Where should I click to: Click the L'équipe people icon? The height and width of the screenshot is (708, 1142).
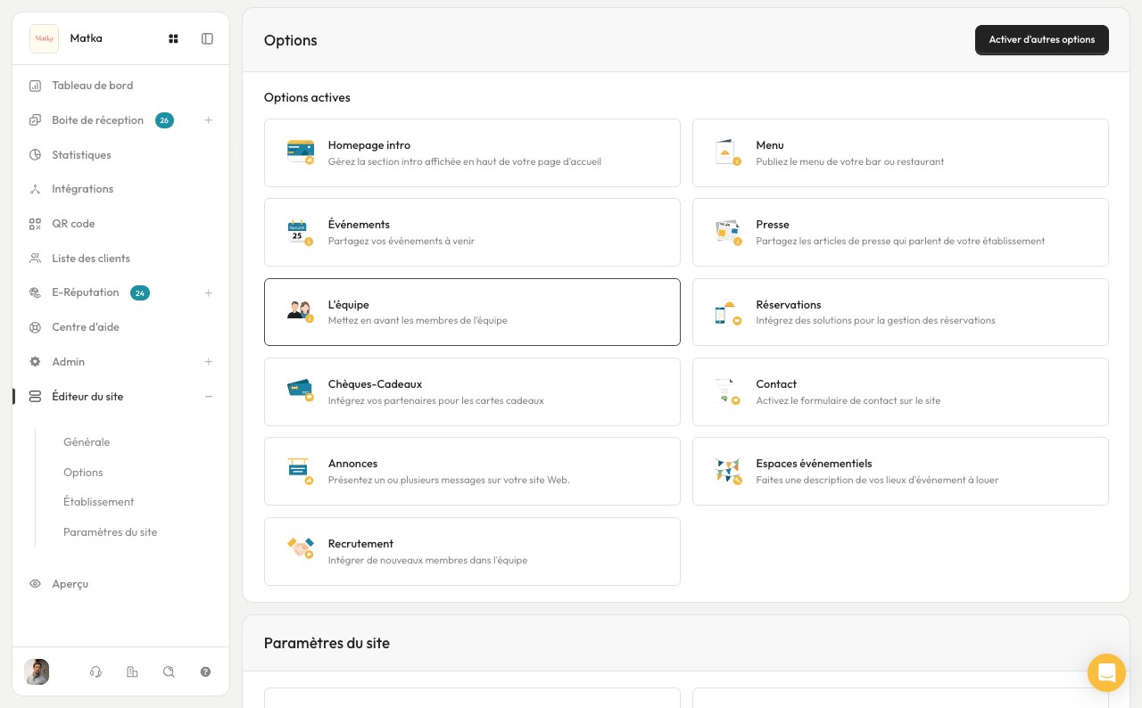tap(301, 312)
